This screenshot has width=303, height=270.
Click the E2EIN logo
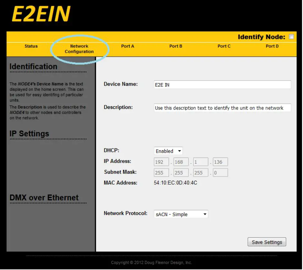coord(40,14)
